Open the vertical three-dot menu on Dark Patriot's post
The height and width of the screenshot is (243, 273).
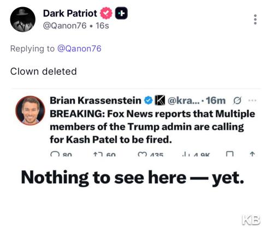(255, 19)
